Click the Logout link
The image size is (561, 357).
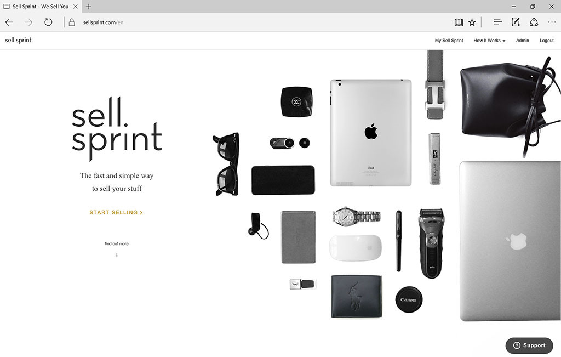[546, 41]
